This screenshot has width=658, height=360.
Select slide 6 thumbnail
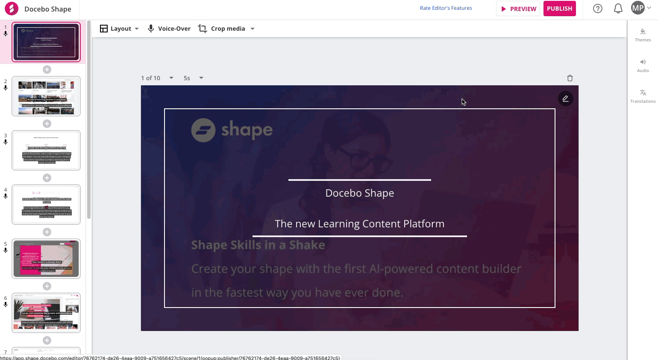46,313
